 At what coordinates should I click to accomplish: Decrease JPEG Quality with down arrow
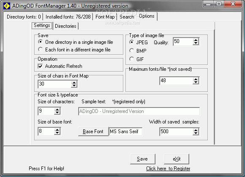click(x=196, y=43)
